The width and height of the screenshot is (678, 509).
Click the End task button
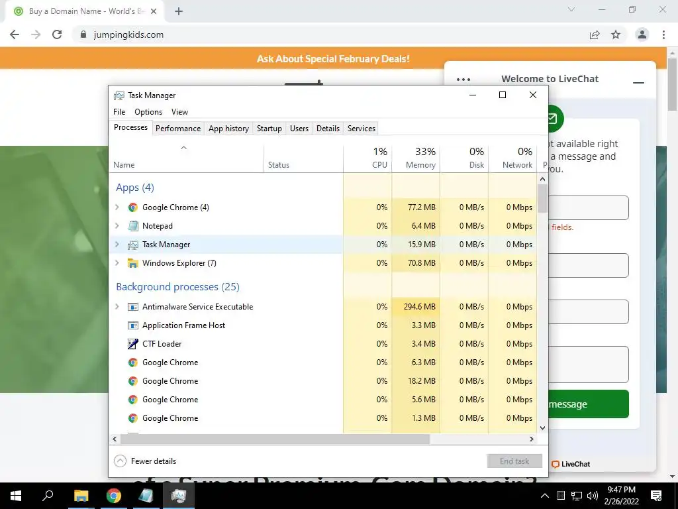click(x=514, y=461)
